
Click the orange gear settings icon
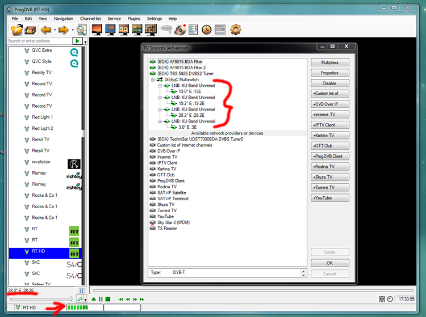(235, 29)
